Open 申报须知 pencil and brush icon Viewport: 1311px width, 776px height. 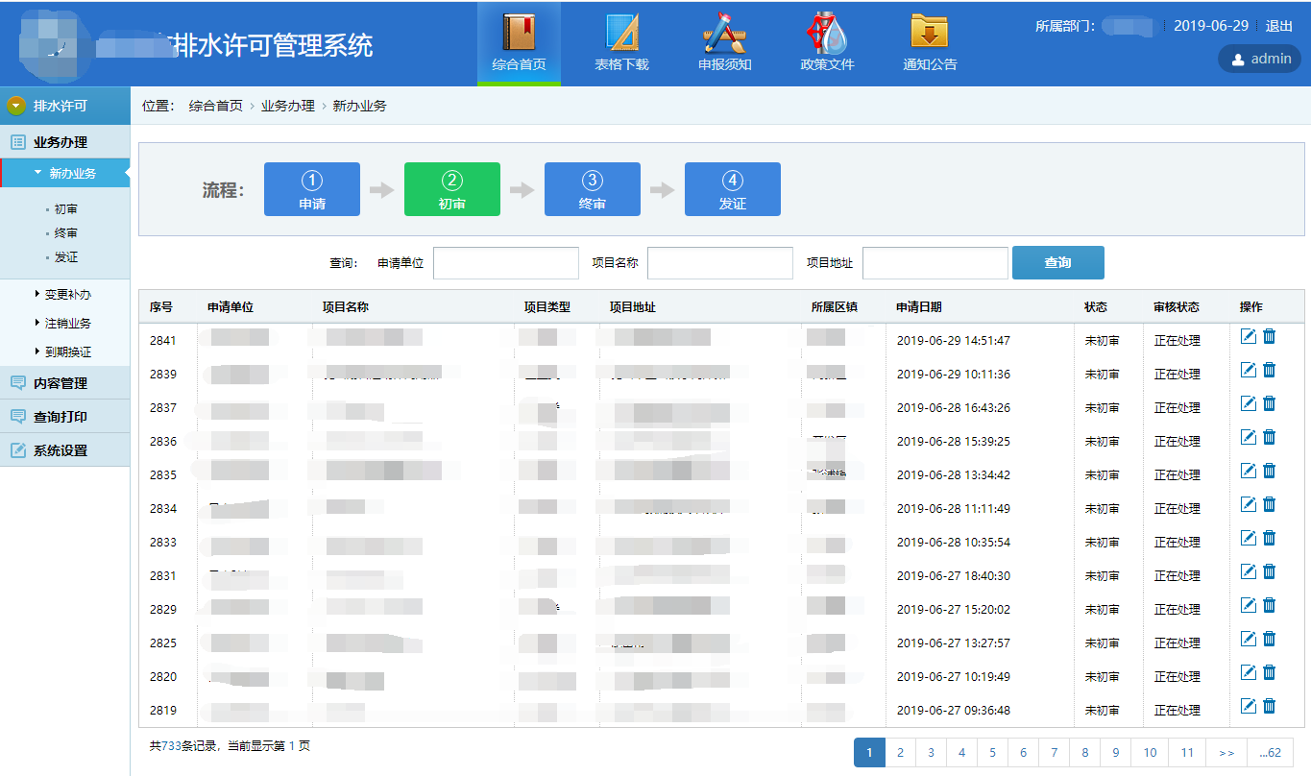click(x=724, y=33)
